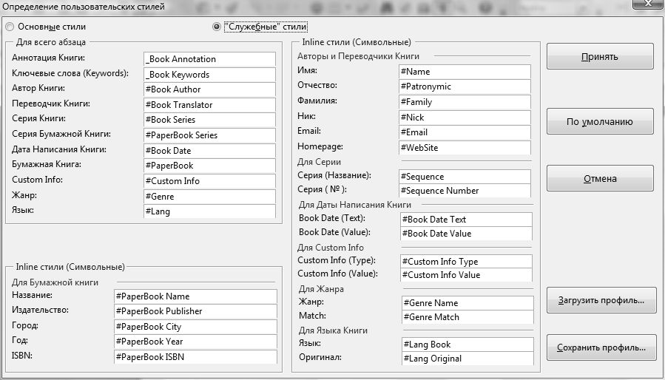Edit the "#Sequence" field for series name
Viewport: 665px width, 380px height.
pos(465,177)
